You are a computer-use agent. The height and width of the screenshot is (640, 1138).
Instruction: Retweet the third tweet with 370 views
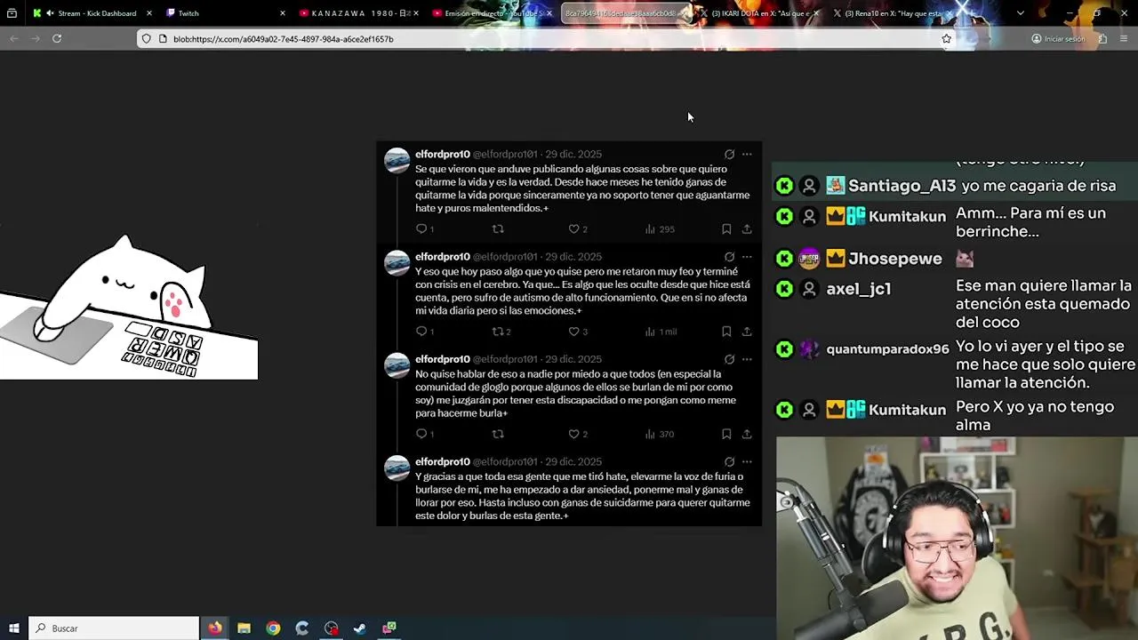[x=498, y=434]
